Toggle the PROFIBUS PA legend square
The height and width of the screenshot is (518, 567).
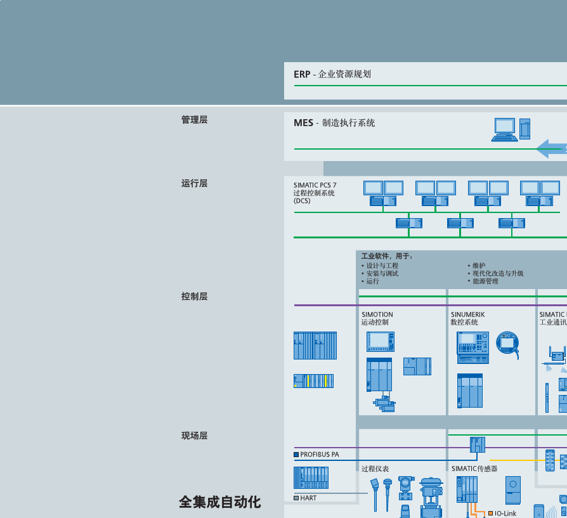[x=296, y=455]
